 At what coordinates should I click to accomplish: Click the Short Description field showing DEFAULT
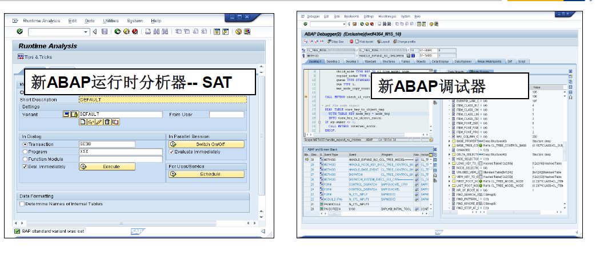click(x=163, y=100)
